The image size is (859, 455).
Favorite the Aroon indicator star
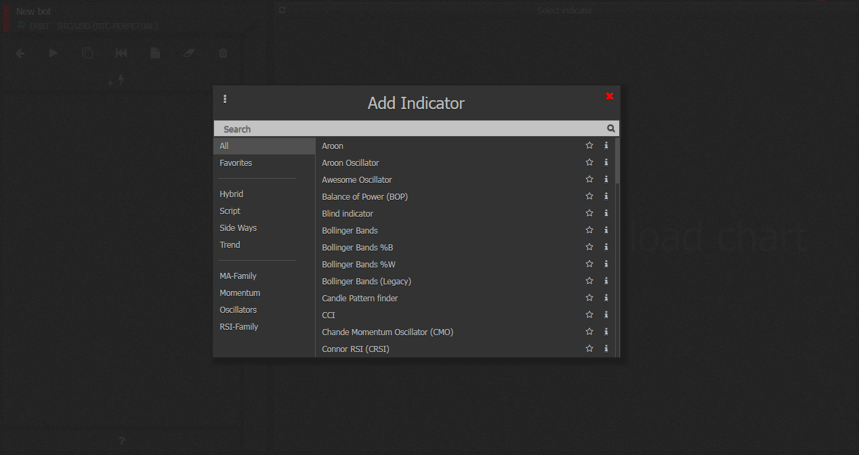[x=589, y=146]
